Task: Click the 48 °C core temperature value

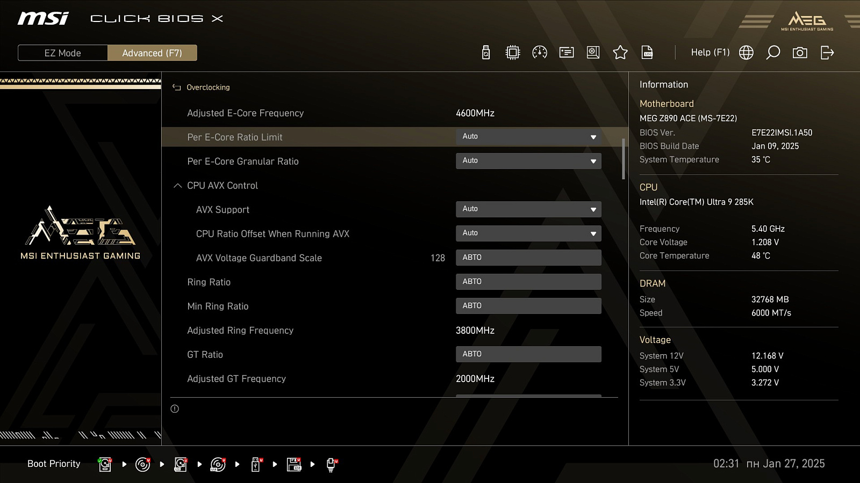Action: coord(761,256)
